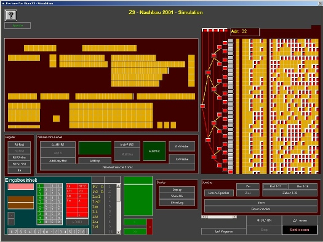Select the "Li" entry in the instruction list
This screenshot has width=323, height=242.
click(x=95, y=211)
